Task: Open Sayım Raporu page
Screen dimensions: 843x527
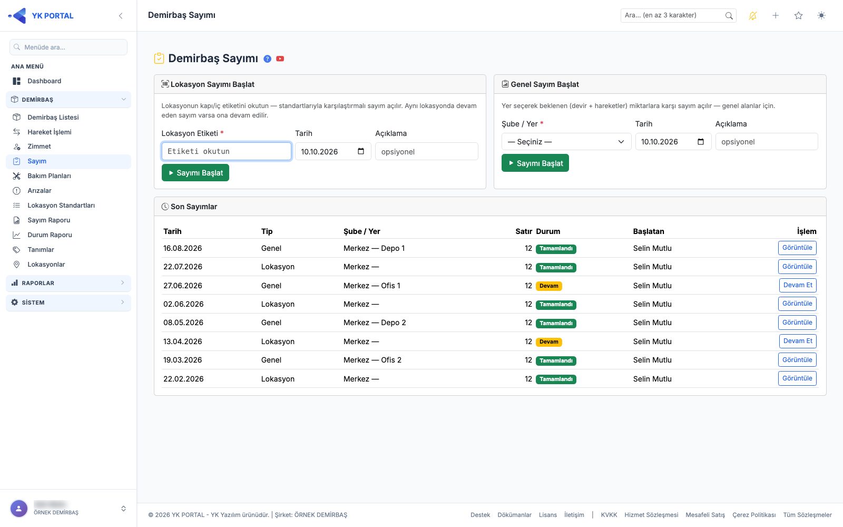Action: point(68,220)
